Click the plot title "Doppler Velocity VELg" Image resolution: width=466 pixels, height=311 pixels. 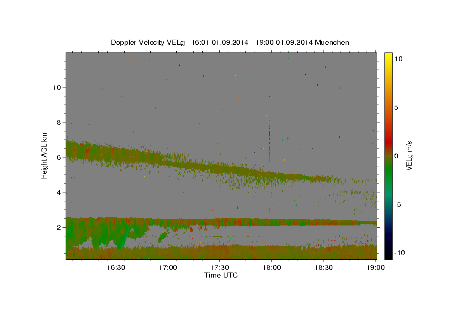click(148, 42)
